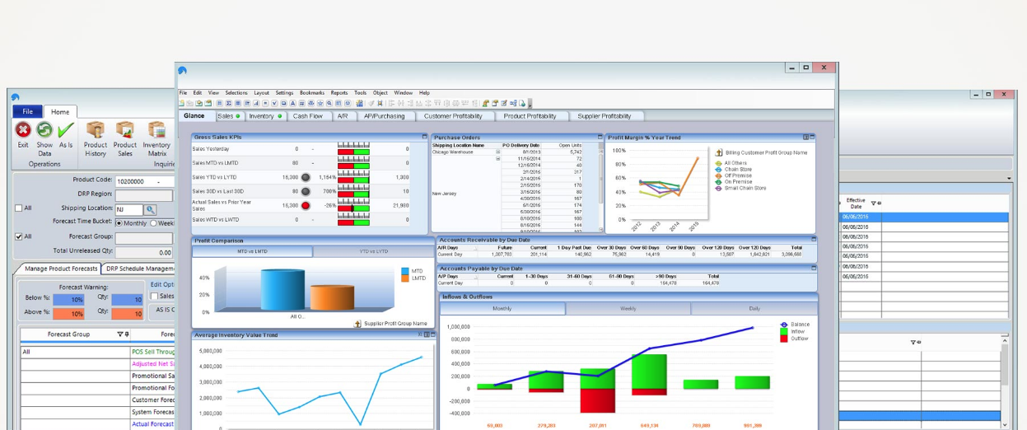The height and width of the screenshot is (430, 1027).
Task: Switch to the DRP Schedule Management tab
Action: 140,269
